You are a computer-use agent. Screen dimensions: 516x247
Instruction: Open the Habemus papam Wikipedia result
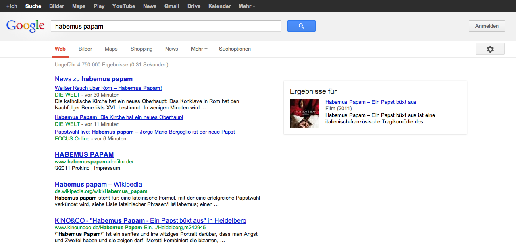point(98,185)
